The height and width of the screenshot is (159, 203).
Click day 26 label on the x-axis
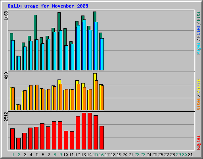coord(161,155)
